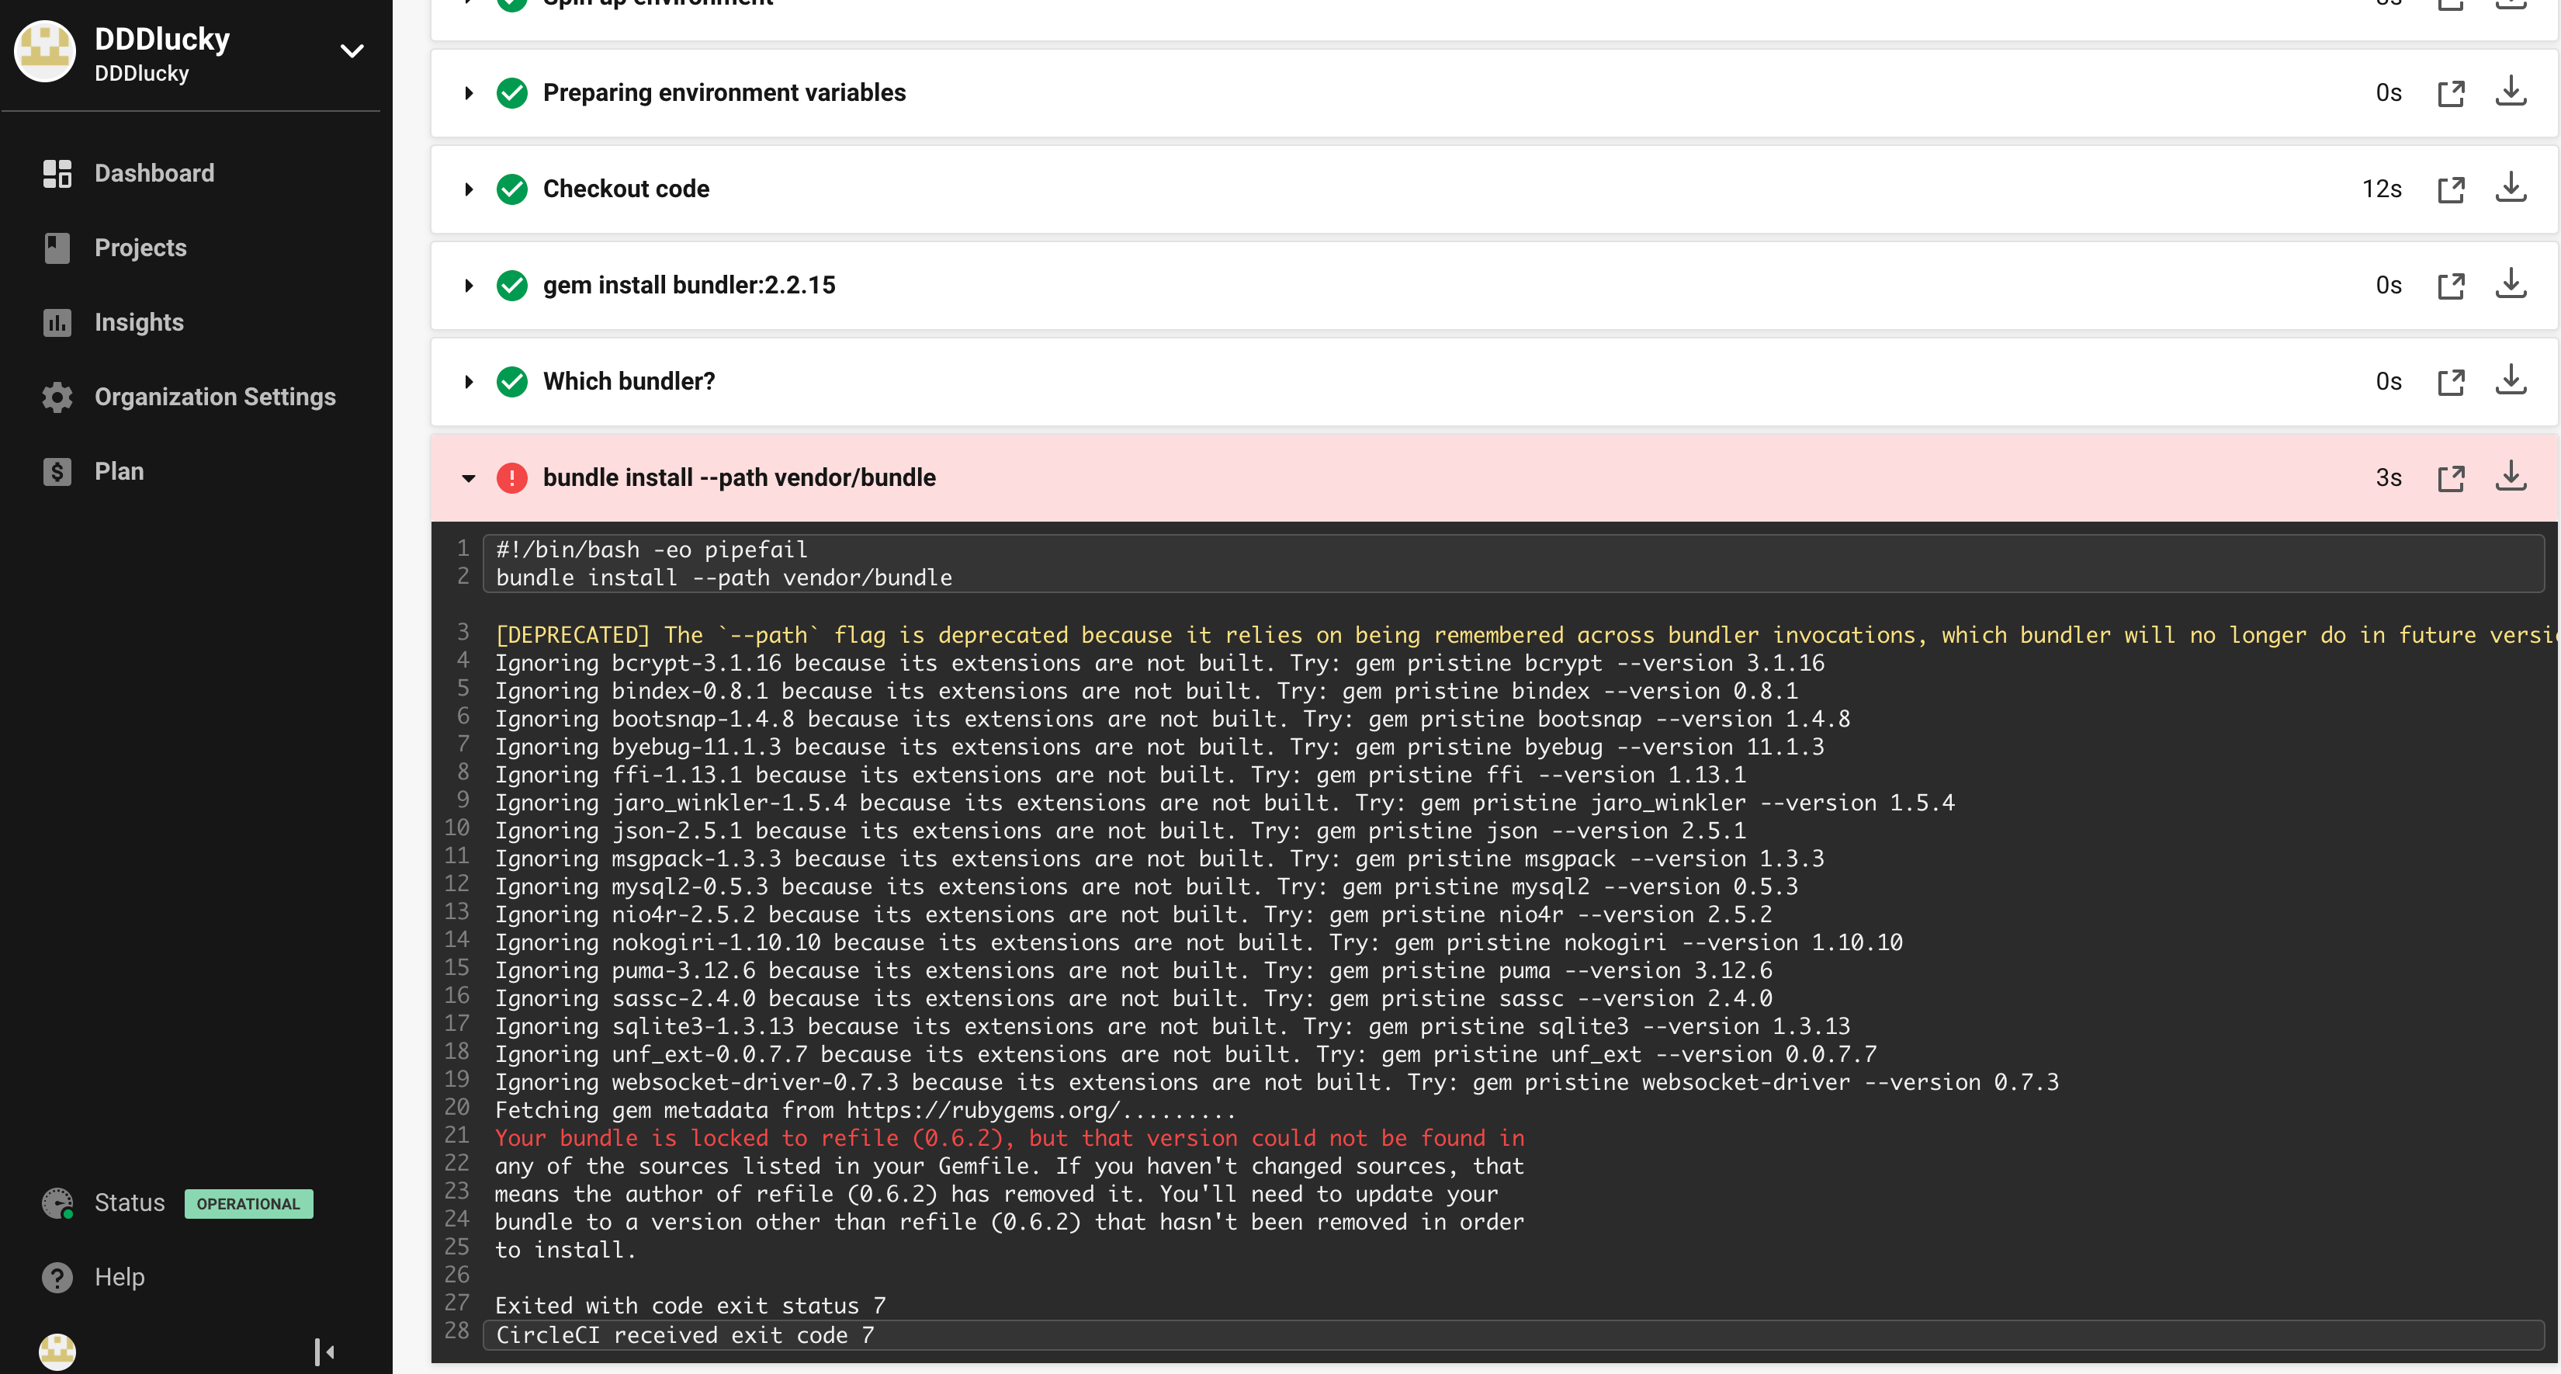Collapse the bundle install --path vendor/bundle step
Viewport: 2561px width, 1374px height.
coord(471,476)
